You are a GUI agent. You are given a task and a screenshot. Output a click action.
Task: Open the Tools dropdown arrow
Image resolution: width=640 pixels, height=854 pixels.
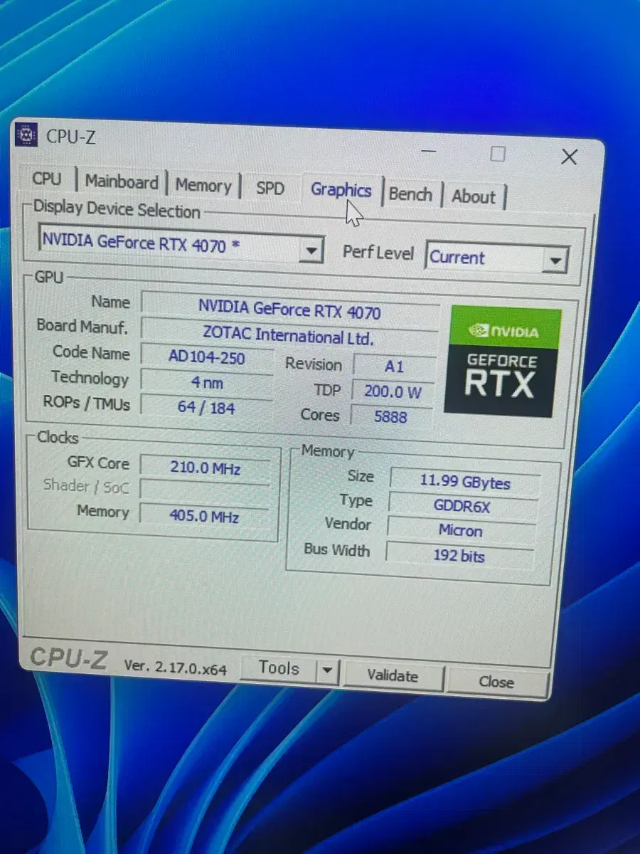point(326,670)
